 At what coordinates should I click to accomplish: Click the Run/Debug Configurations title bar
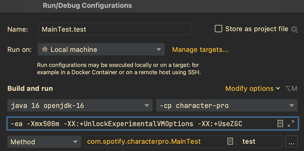pos(152,6)
